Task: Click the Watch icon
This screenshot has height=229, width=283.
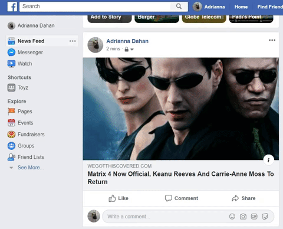Action: coord(11,64)
